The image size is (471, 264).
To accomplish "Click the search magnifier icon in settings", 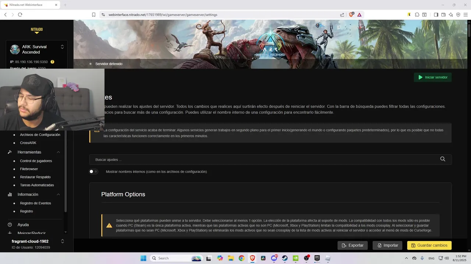I will (443, 159).
